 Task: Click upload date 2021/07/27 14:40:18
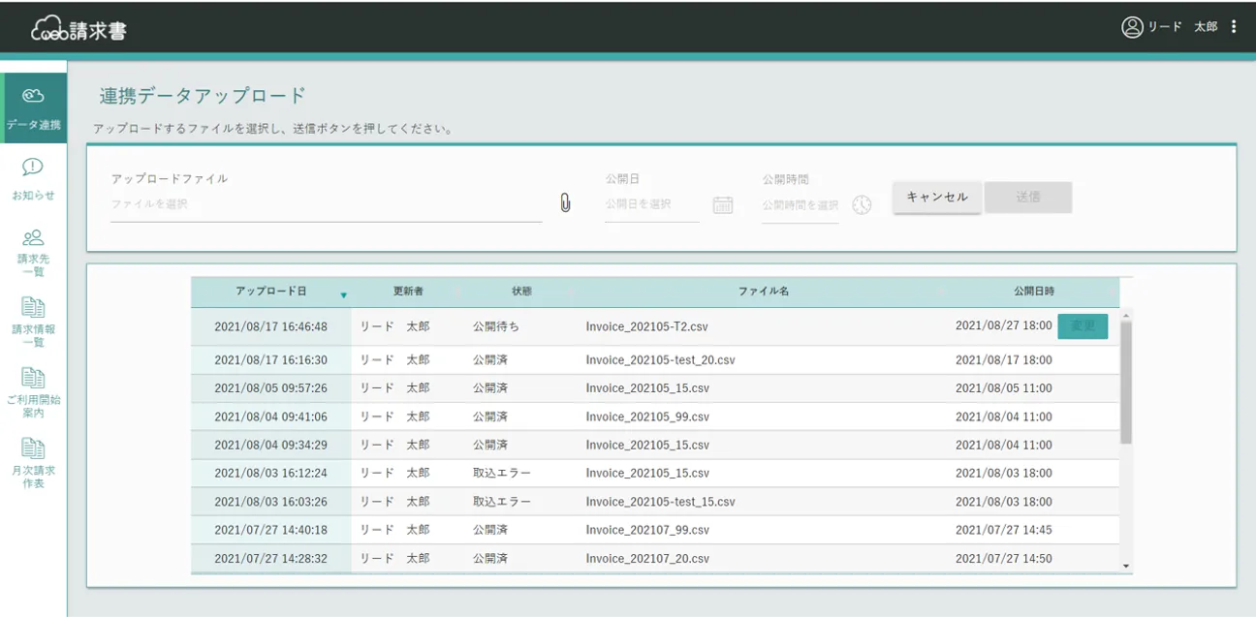click(x=270, y=530)
